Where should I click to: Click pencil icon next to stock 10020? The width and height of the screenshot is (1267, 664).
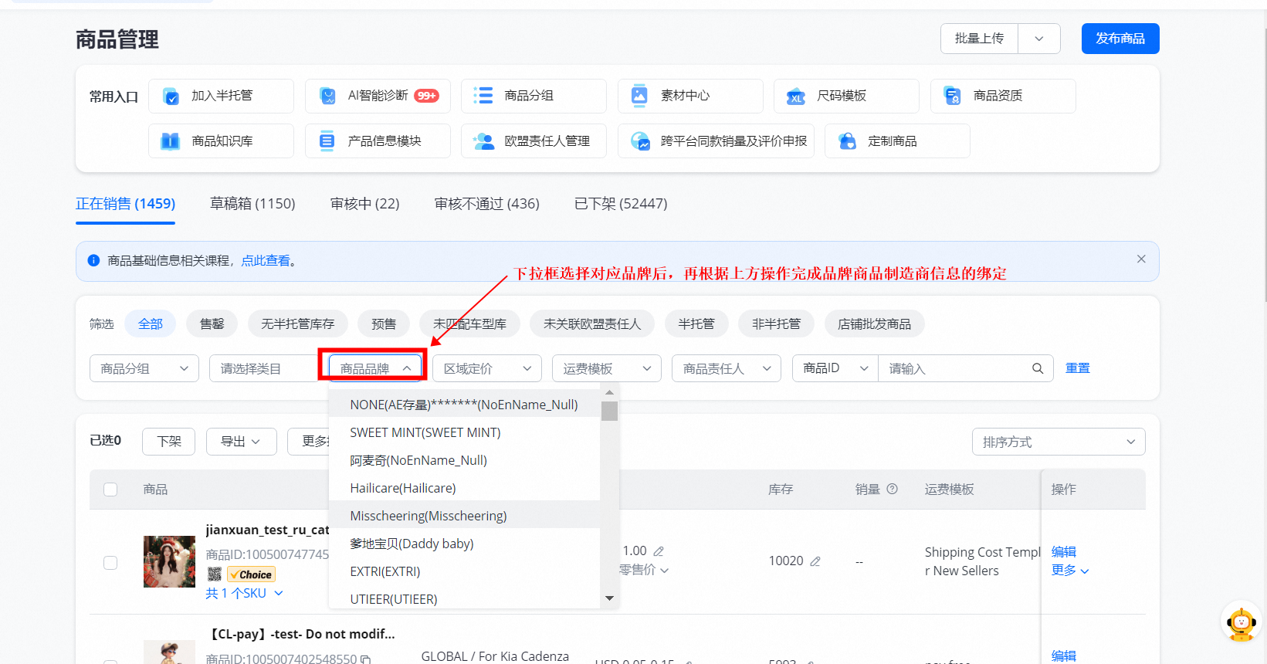click(x=815, y=561)
